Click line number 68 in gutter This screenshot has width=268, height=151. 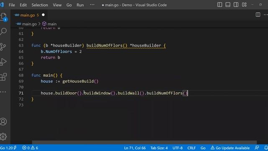click(21, 75)
